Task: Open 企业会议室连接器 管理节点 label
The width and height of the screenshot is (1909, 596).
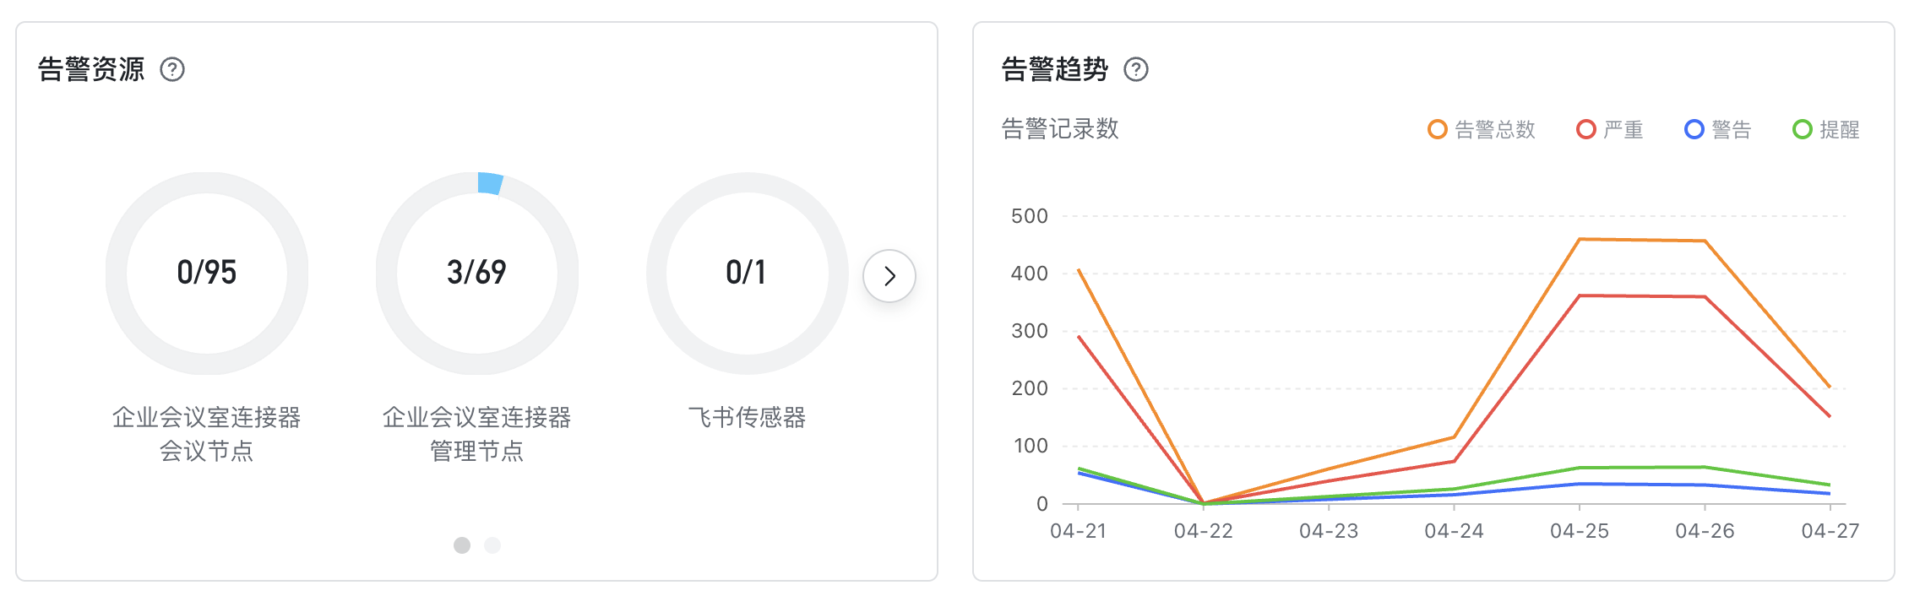Action: [x=477, y=434]
